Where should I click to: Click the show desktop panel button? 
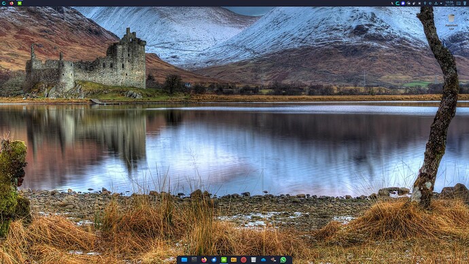459,3
